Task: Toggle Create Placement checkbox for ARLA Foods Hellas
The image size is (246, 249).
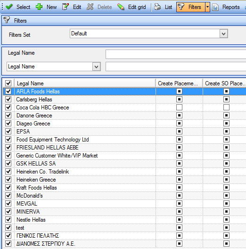Action: coord(179,91)
